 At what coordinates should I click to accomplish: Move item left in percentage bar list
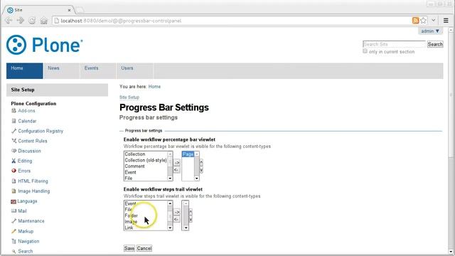coord(176,169)
